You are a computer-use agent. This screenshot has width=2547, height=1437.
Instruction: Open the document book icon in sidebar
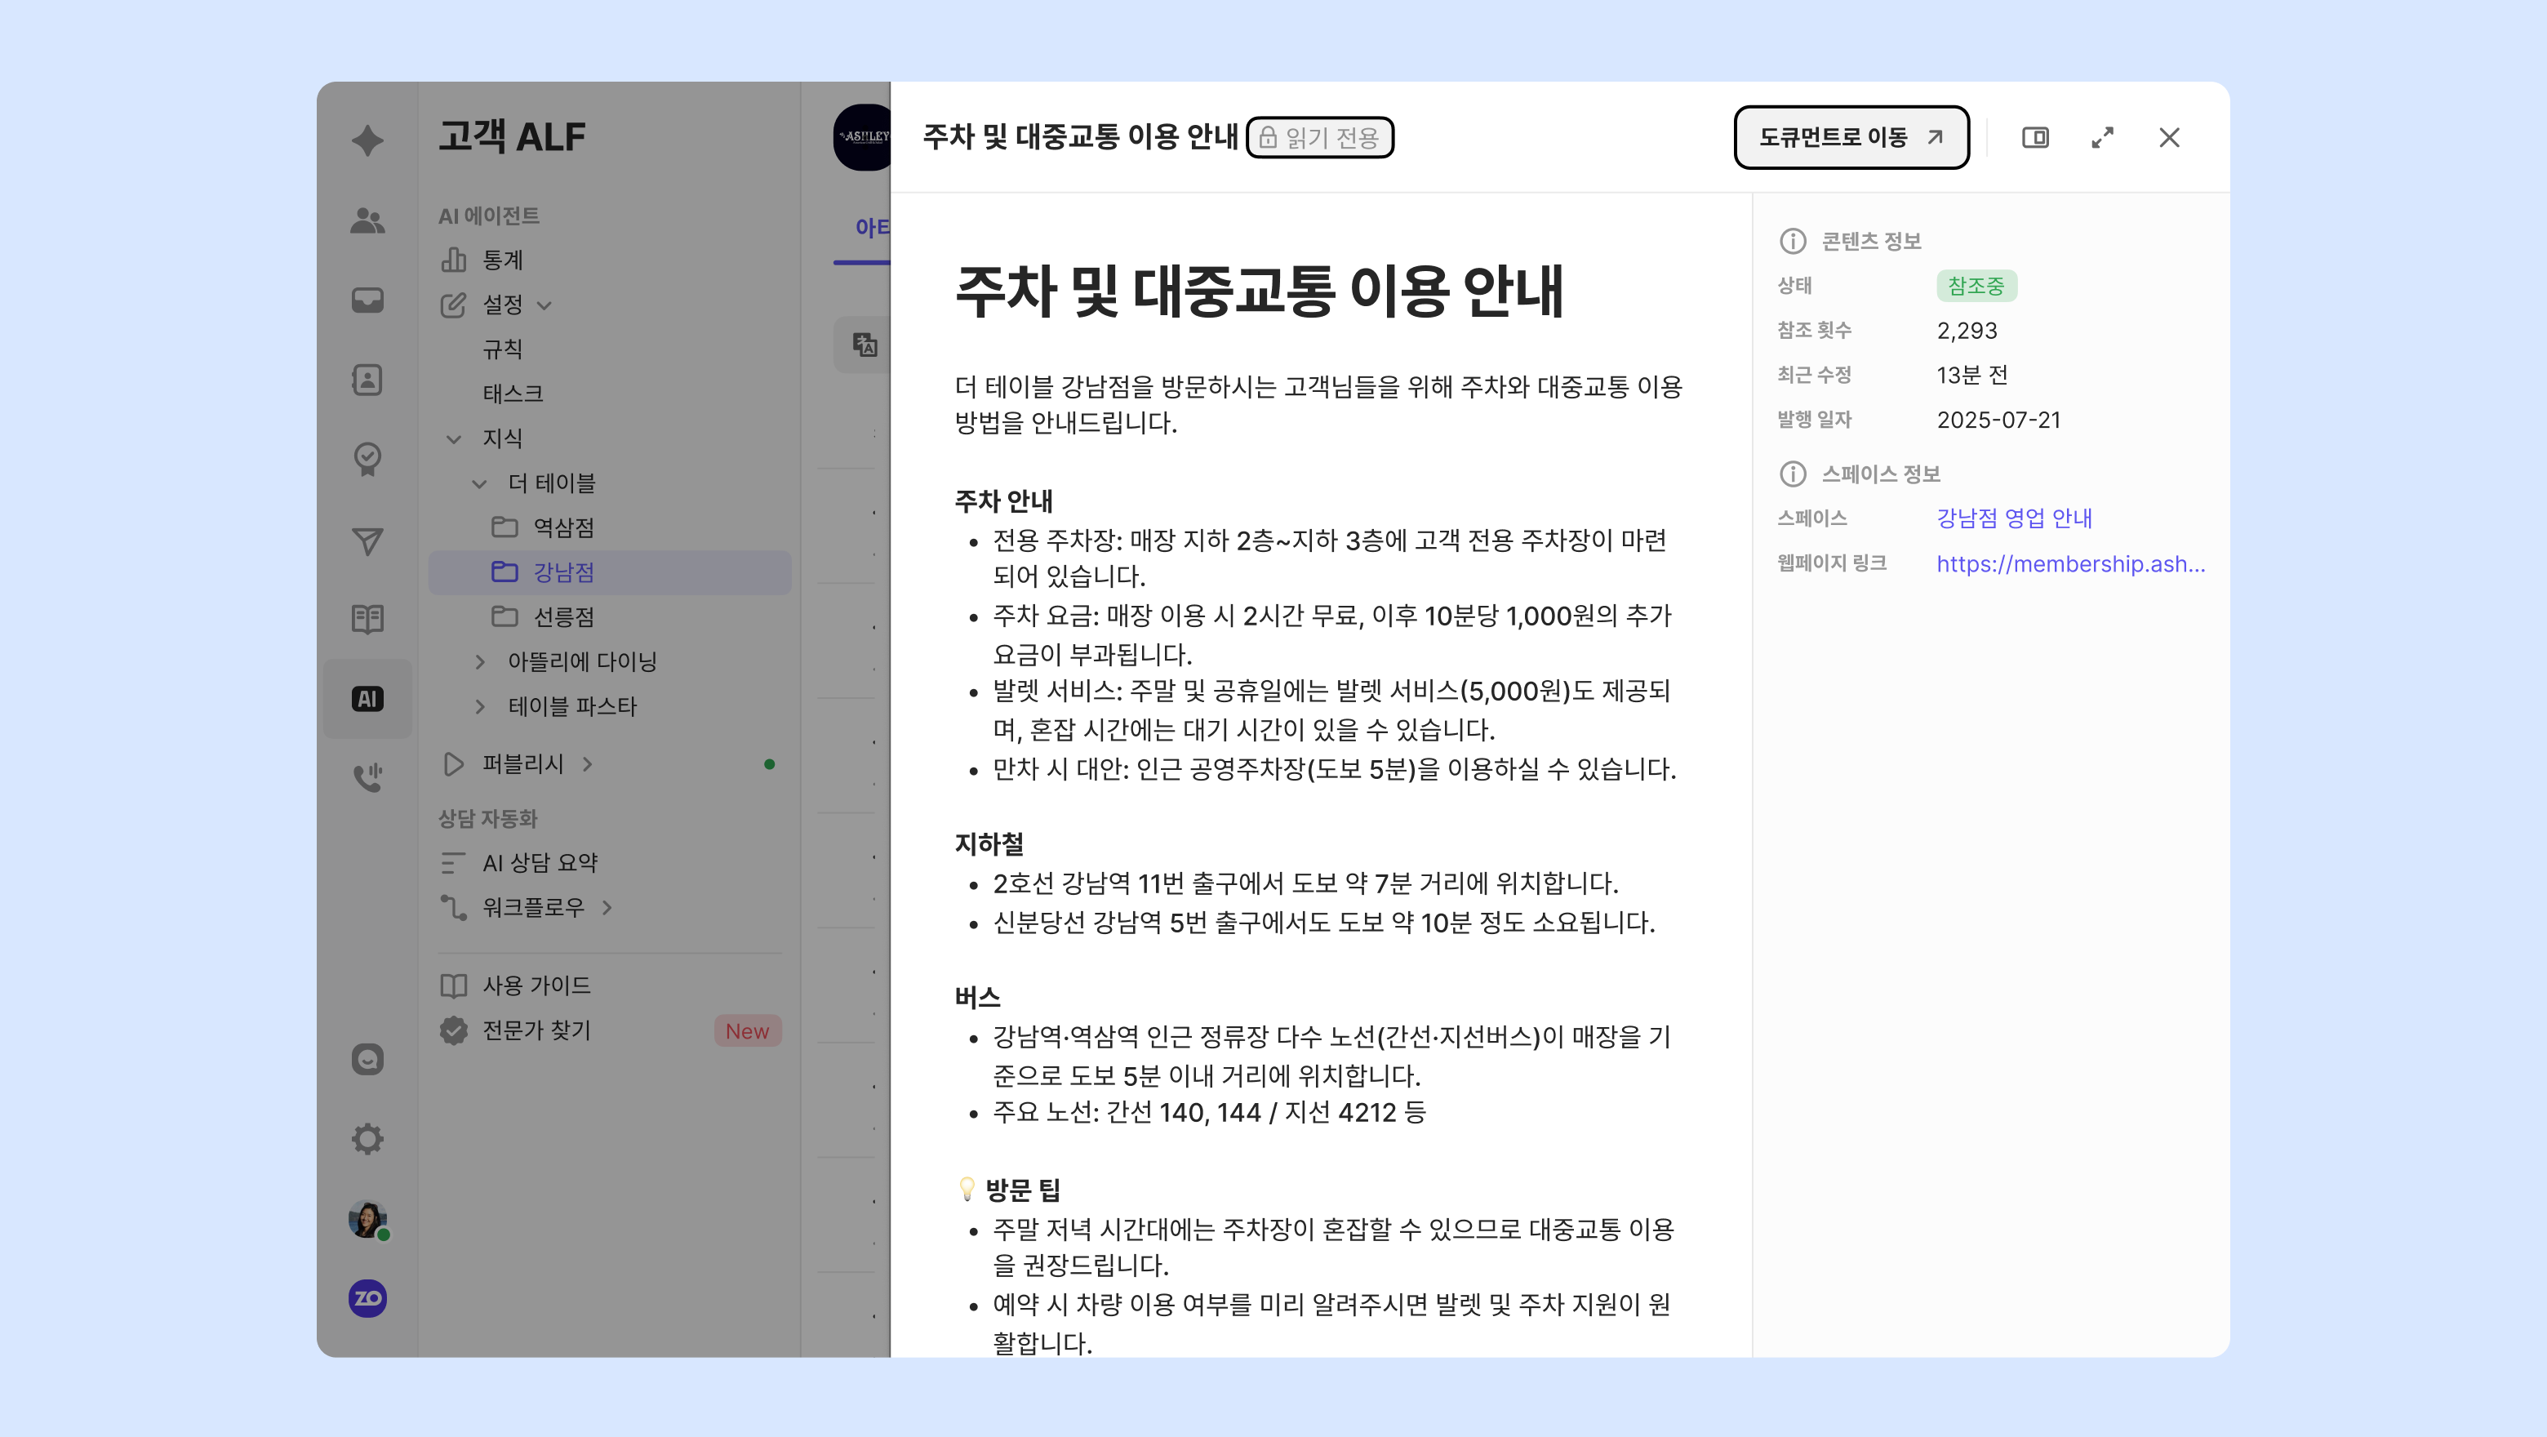tap(367, 619)
